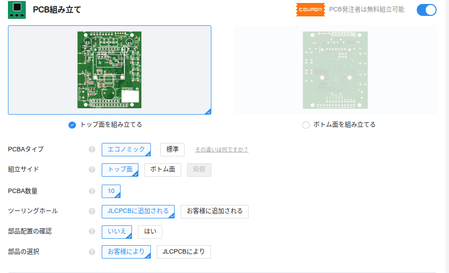Open help icon for 組立サイド
The image size is (449, 273).
point(92,170)
